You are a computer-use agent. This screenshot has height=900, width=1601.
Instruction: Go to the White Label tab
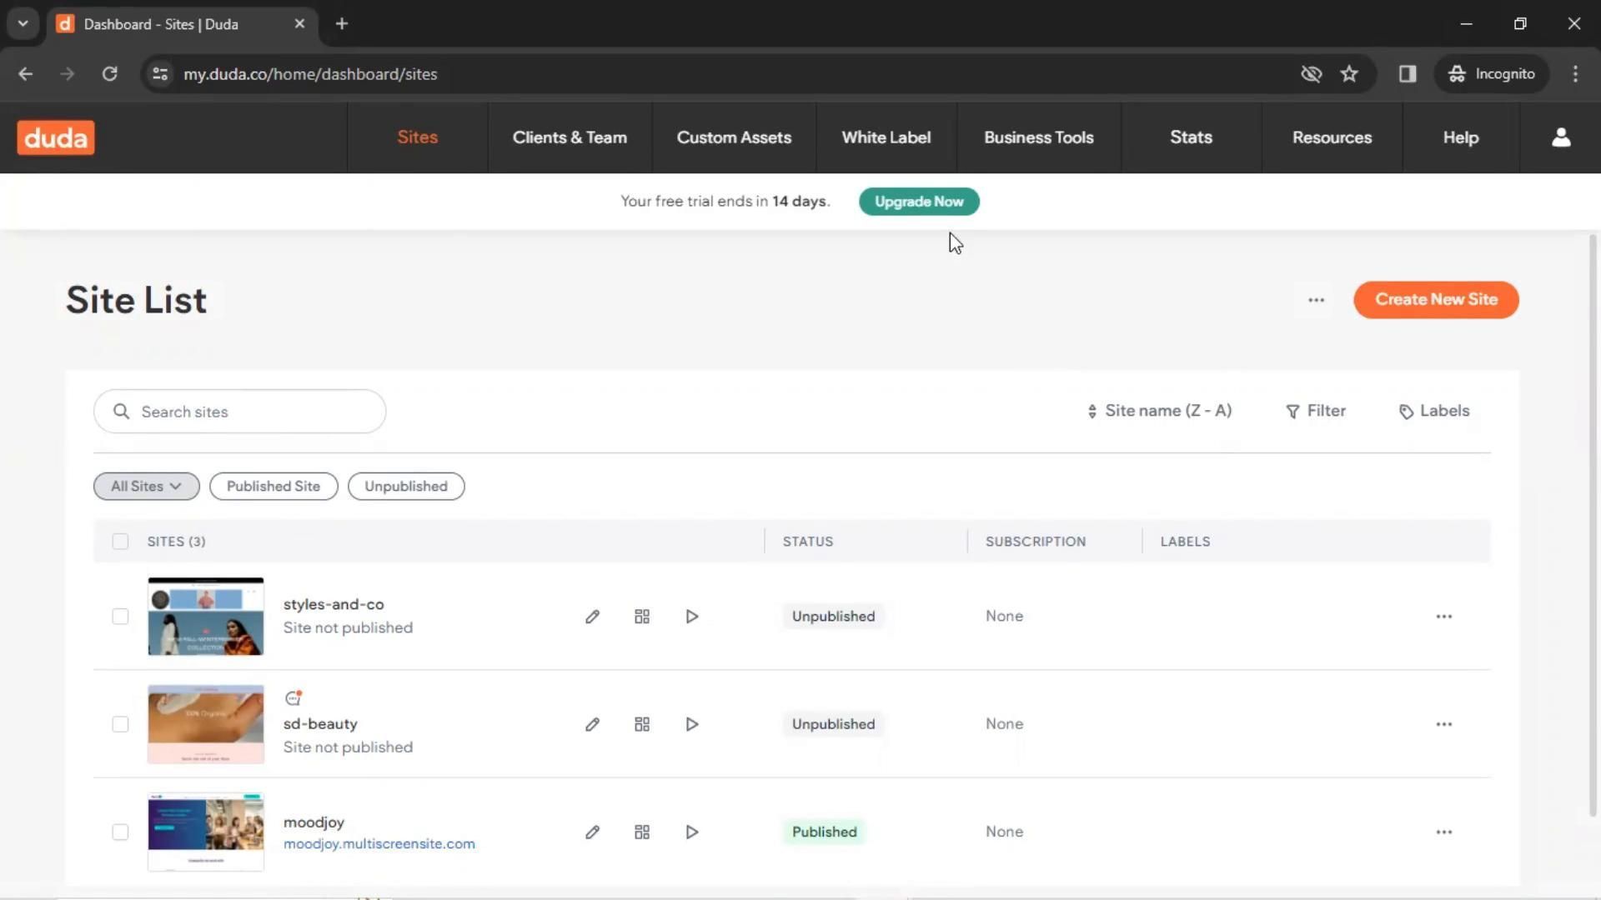coord(886,137)
